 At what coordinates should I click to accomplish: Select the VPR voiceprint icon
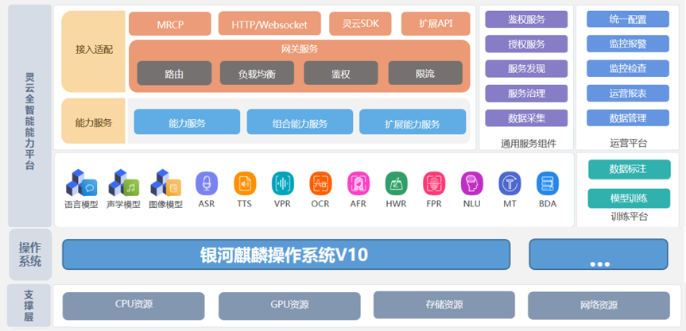[283, 183]
